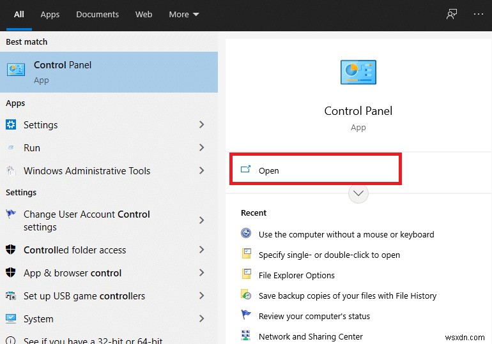
Task: Click the feedback icon in top bar
Action: (452, 14)
